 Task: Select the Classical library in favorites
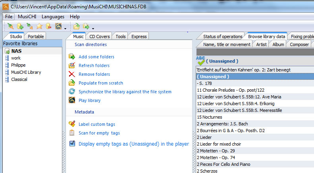[x=19, y=79]
